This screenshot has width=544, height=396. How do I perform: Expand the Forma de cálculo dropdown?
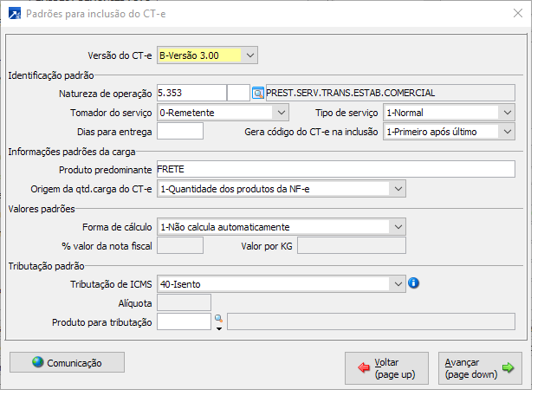tap(398, 227)
